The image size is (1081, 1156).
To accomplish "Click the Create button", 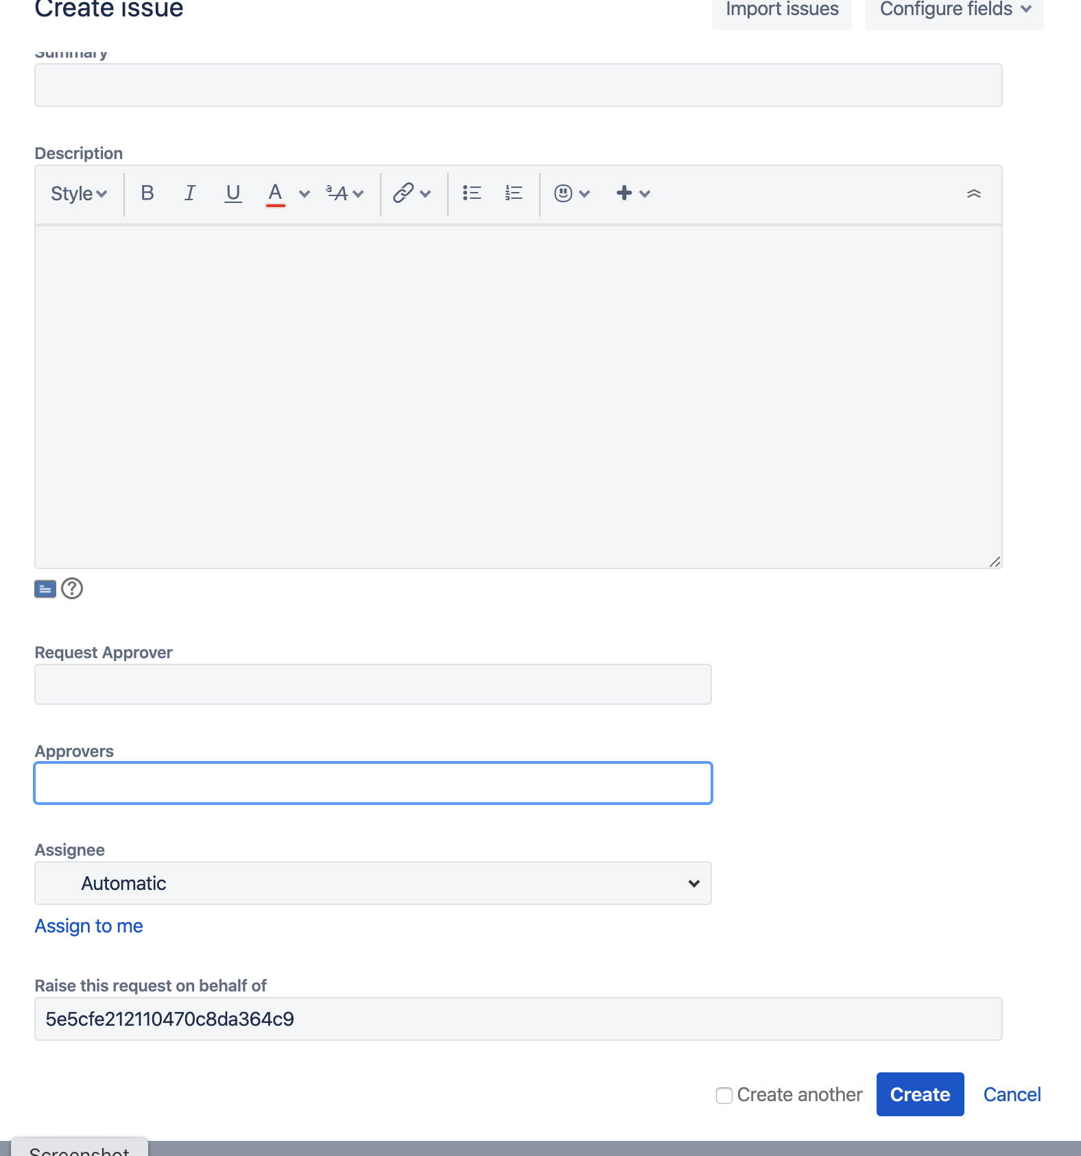I will tap(920, 1094).
